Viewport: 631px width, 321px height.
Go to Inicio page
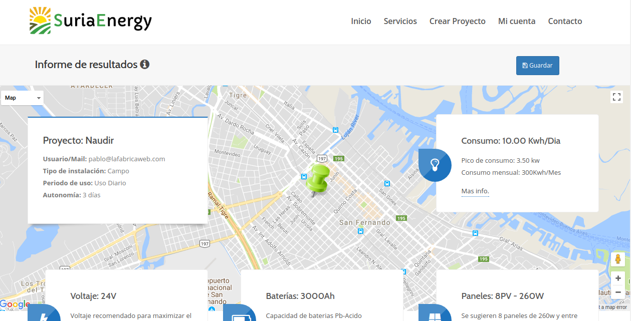coord(361,21)
